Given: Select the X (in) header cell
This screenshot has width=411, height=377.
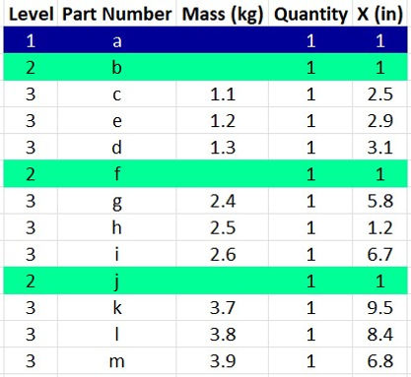Looking at the screenshot, I should click(379, 14).
